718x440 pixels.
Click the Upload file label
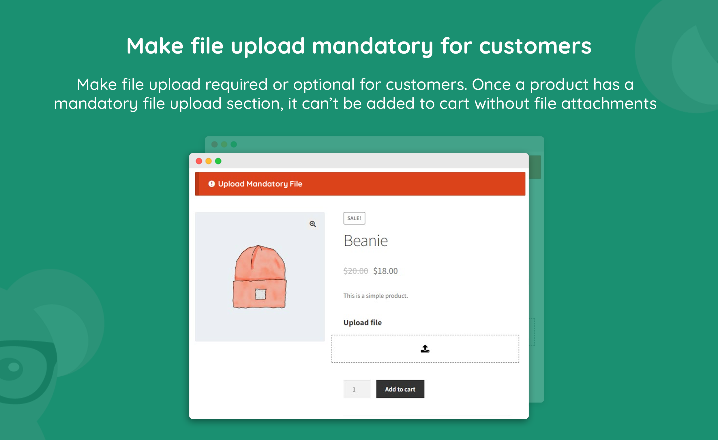point(362,323)
